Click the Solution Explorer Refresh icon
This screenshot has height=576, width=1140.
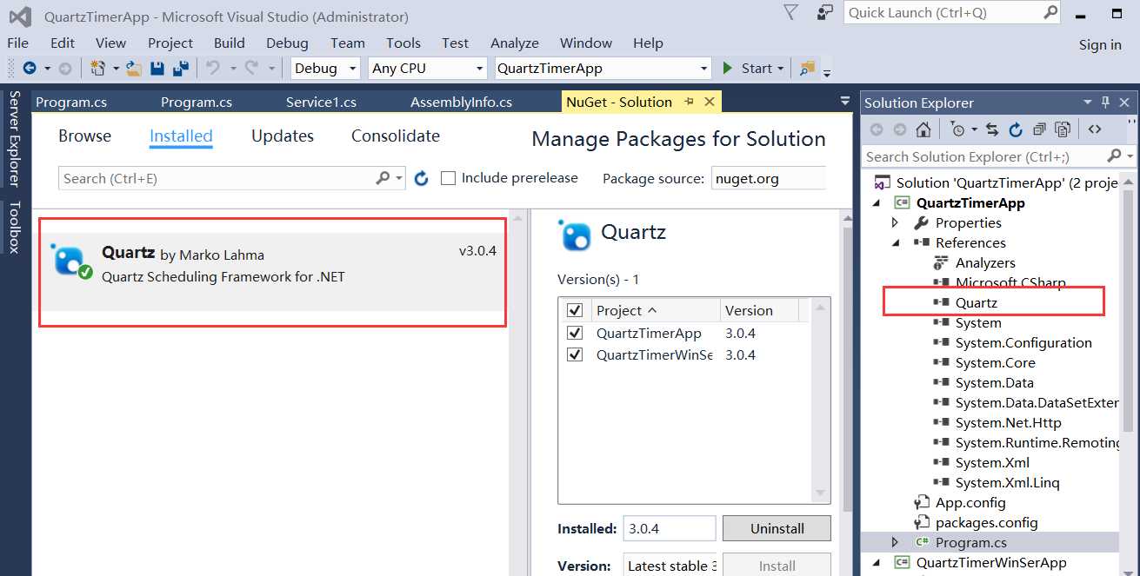(x=1016, y=129)
